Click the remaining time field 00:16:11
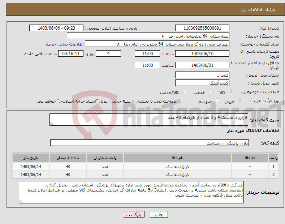 tap(71, 53)
